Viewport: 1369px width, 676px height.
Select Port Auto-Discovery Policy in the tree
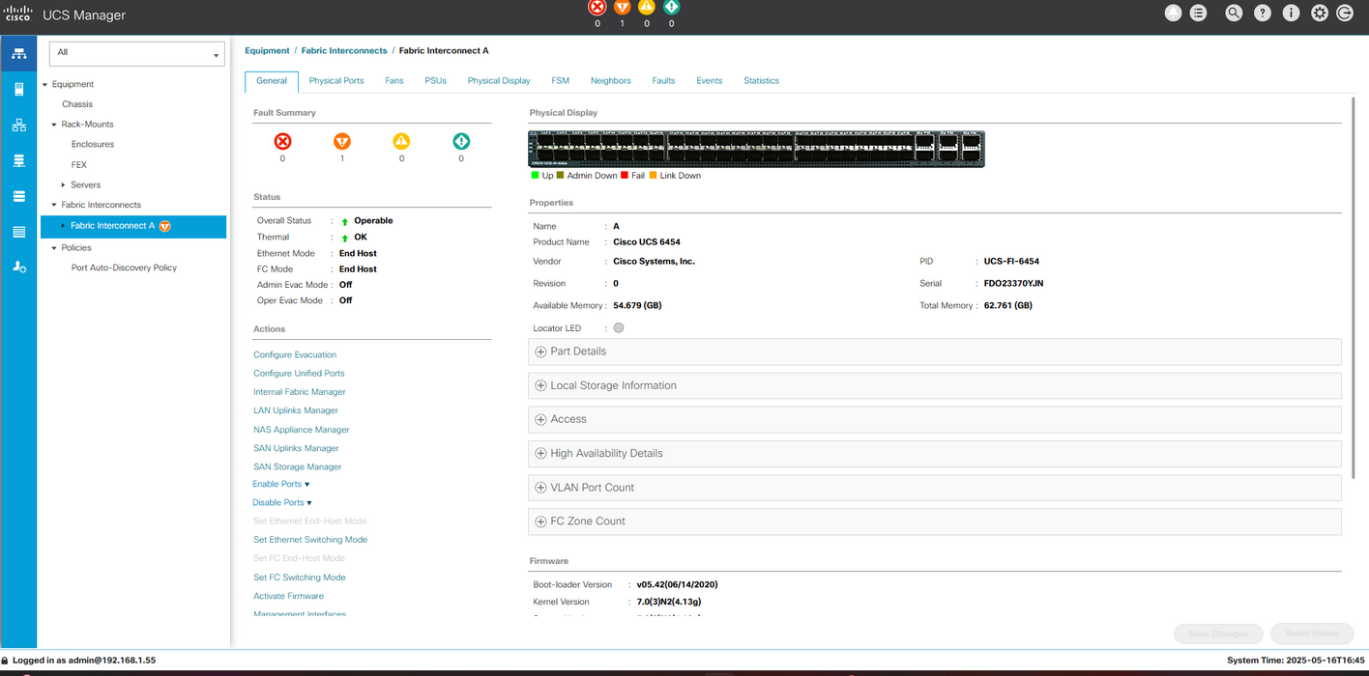coord(125,268)
